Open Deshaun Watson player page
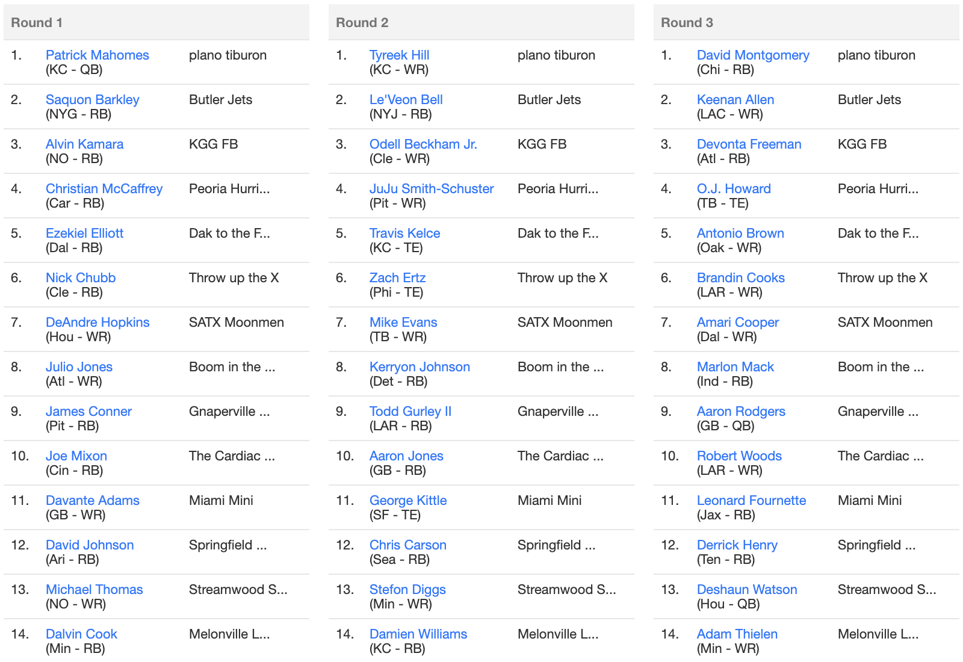 tap(747, 590)
